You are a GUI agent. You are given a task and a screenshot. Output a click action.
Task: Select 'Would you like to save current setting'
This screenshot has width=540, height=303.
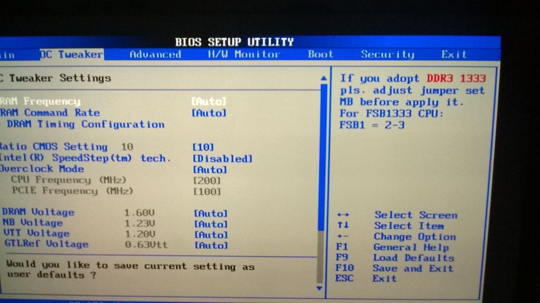130,271
